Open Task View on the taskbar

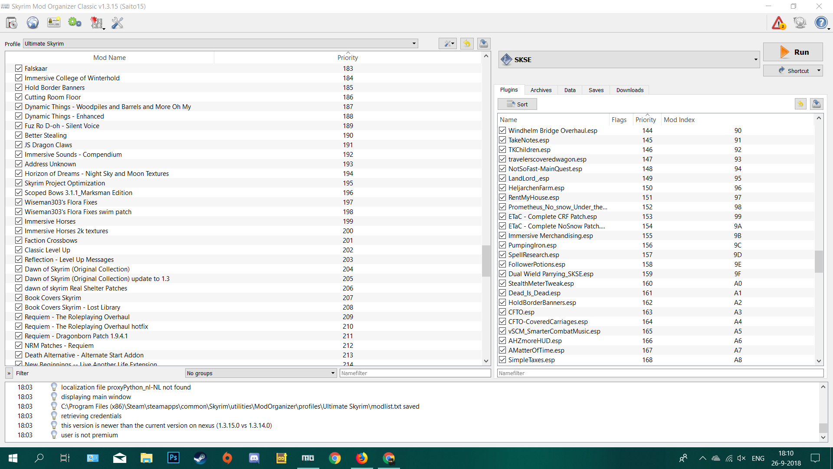point(65,458)
